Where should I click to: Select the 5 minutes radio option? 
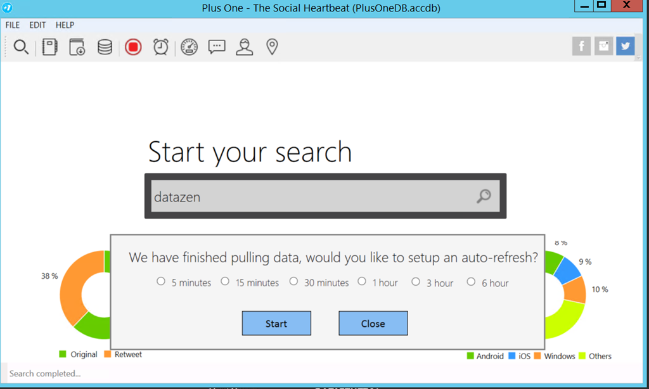point(161,282)
